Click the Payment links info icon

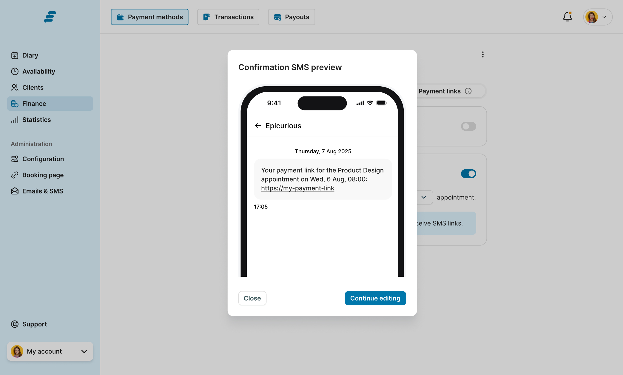[x=468, y=91]
